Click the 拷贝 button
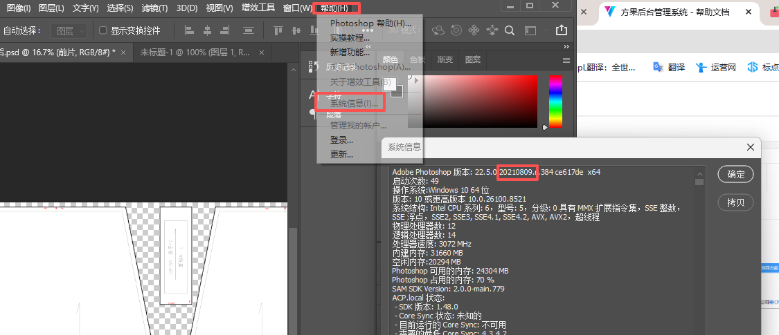This screenshot has width=779, height=335. (x=736, y=202)
